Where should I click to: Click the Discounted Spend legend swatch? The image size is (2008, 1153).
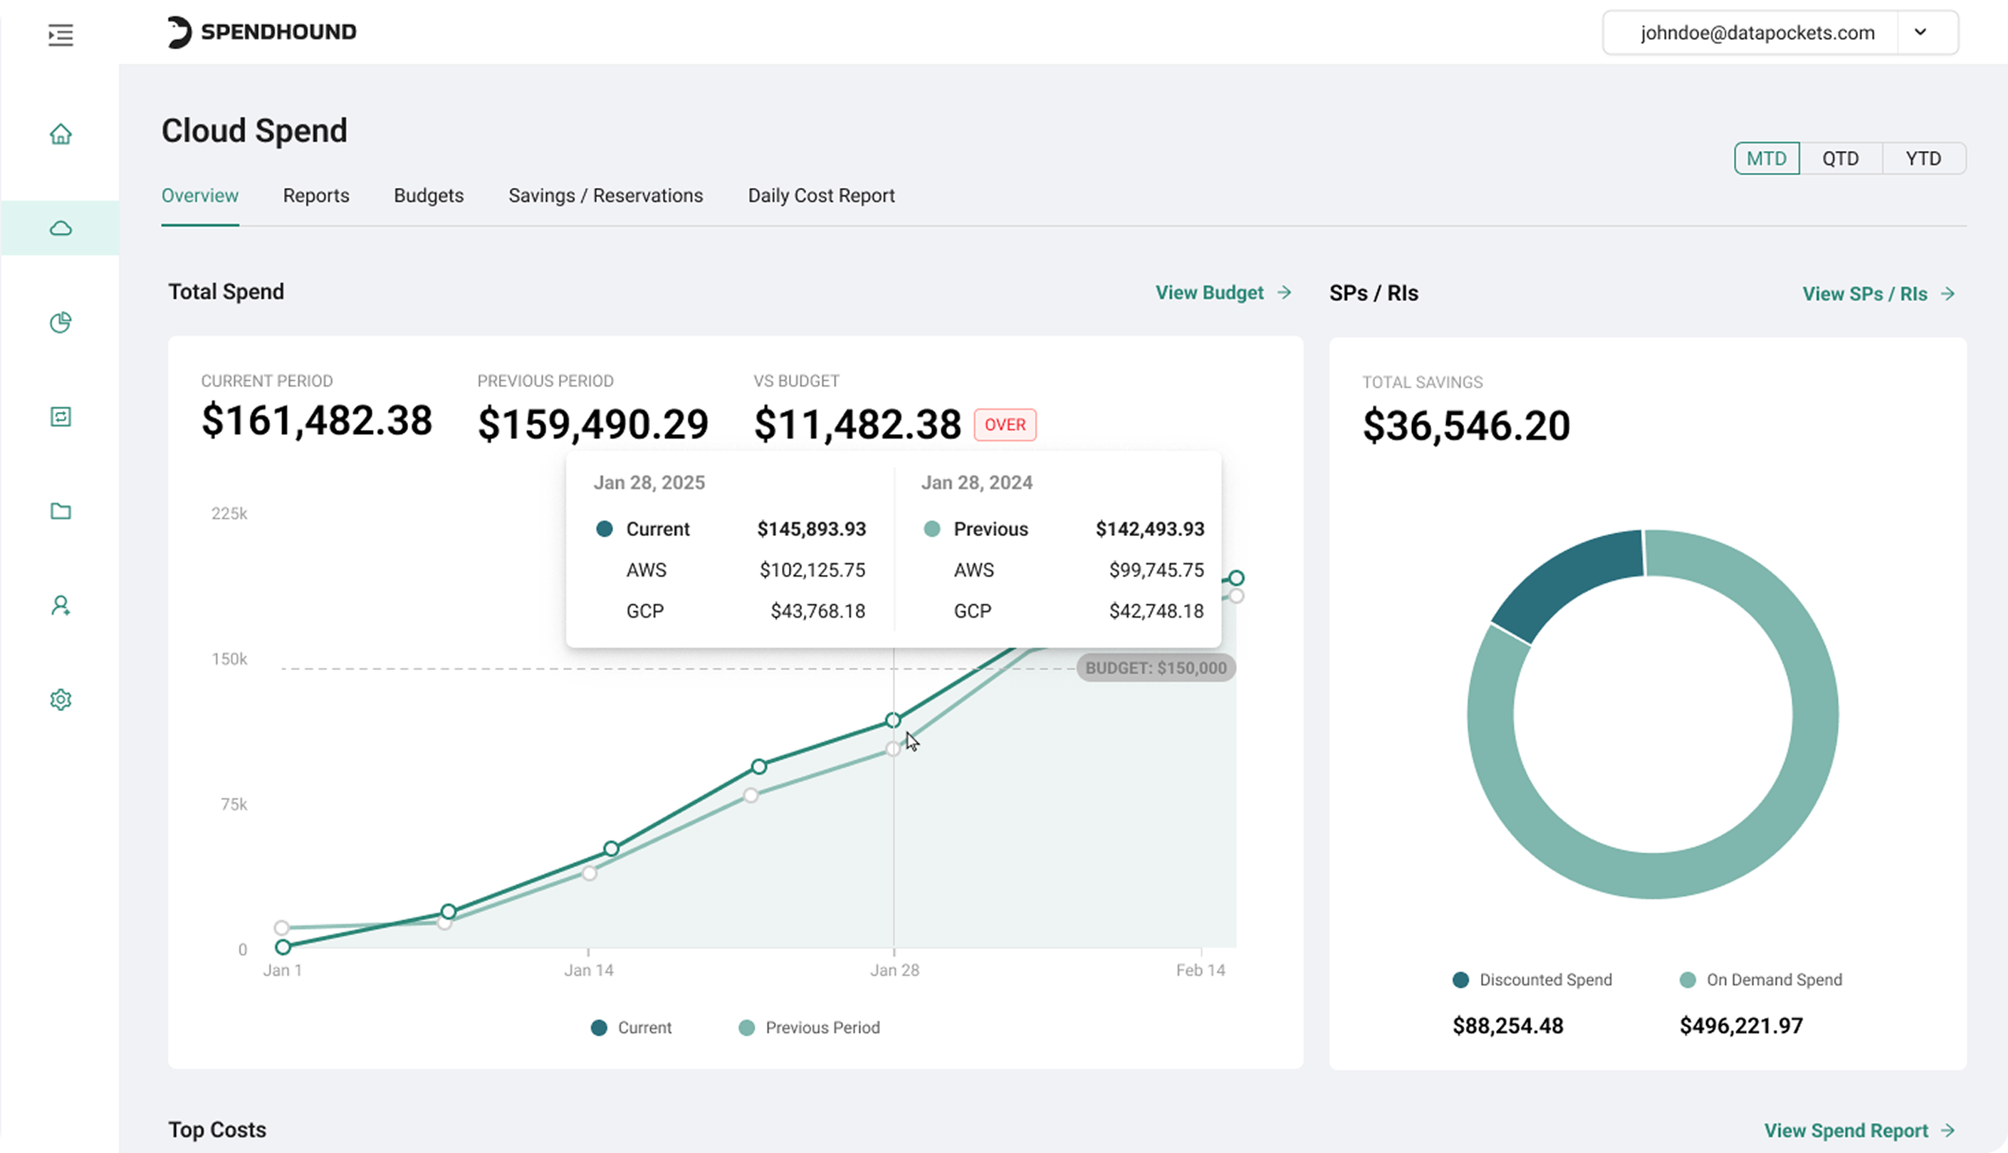pyautogui.click(x=1460, y=979)
